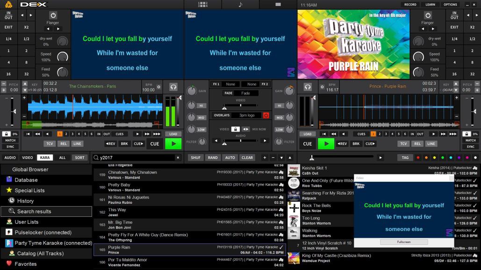The height and width of the screenshot is (270, 481).
Task: Toggle SHUF playlist shuffle mode
Action: [x=196, y=158]
